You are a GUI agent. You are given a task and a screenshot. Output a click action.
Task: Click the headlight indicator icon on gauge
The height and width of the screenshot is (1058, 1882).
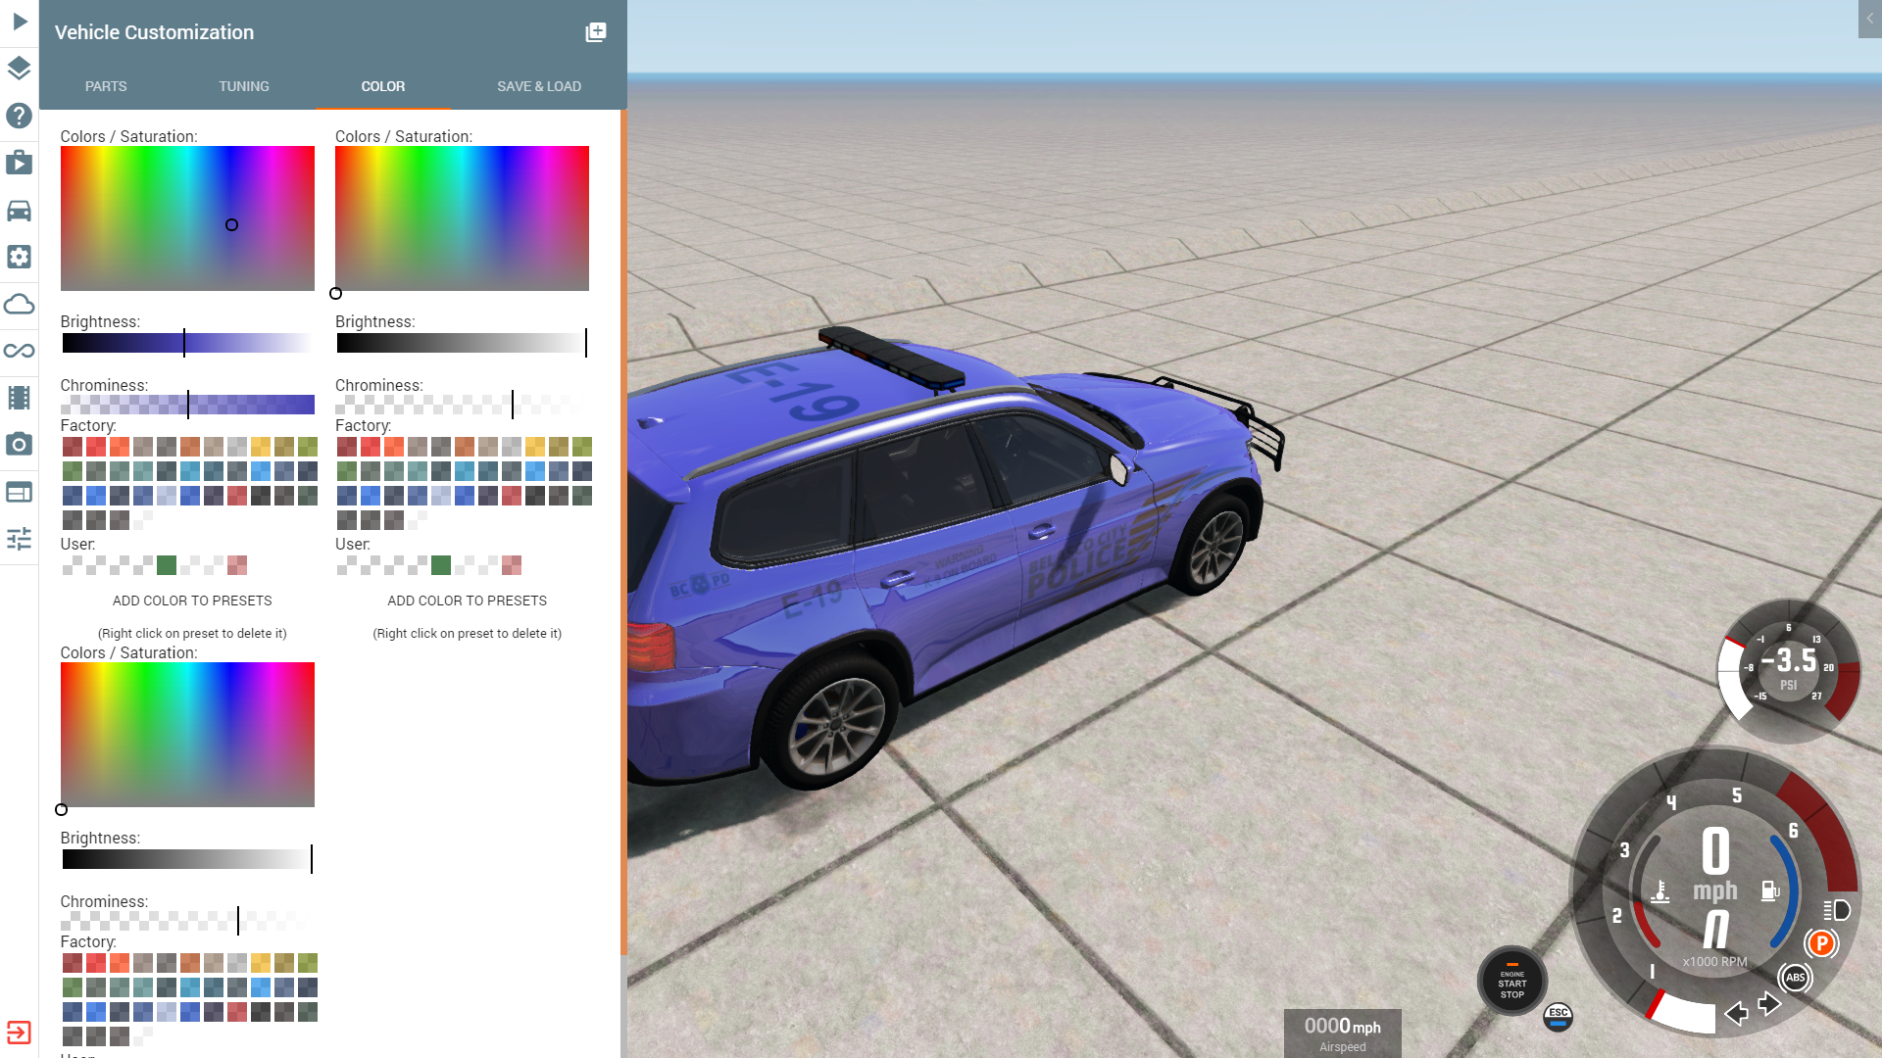pyautogui.click(x=1837, y=910)
